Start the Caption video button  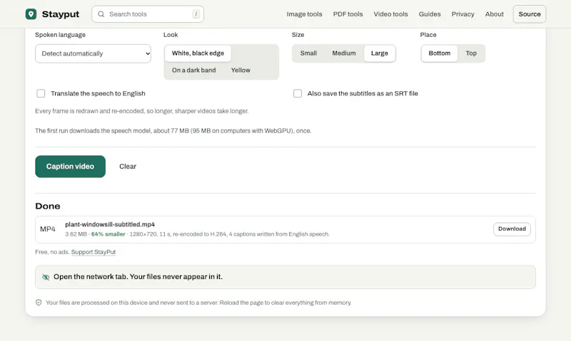pos(70,167)
